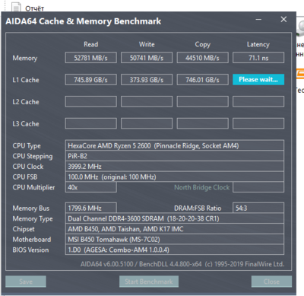Click the Save button
304x296 pixels.
click(26, 282)
